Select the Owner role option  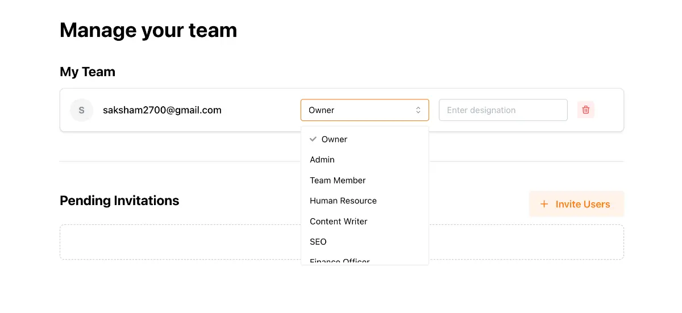(x=334, y=139)
